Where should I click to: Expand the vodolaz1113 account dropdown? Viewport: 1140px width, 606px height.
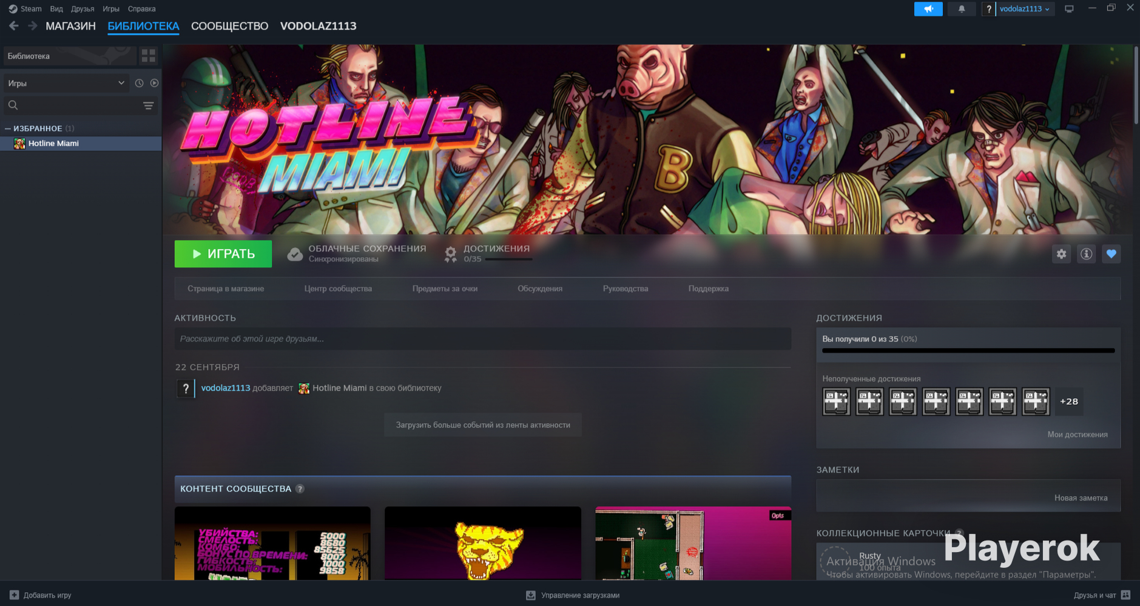coord(1025,9)
